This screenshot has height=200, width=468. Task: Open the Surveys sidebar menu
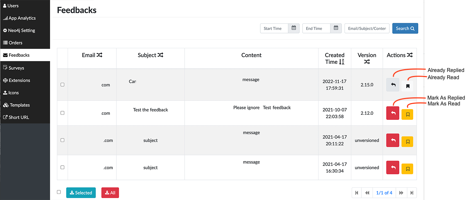[16, 68]
